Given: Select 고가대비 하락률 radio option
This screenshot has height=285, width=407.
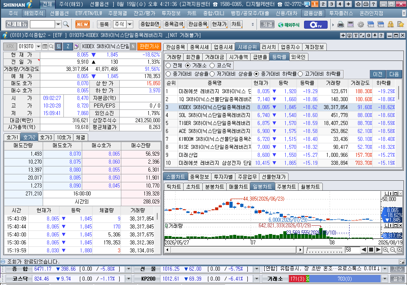Looking at the screenshot, I should pyautogui.click(x=300, y=74).
